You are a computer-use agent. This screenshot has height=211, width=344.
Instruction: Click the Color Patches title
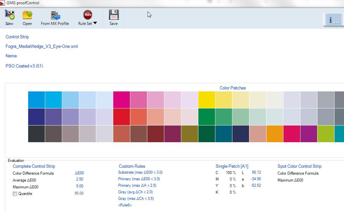click(233, 88)
